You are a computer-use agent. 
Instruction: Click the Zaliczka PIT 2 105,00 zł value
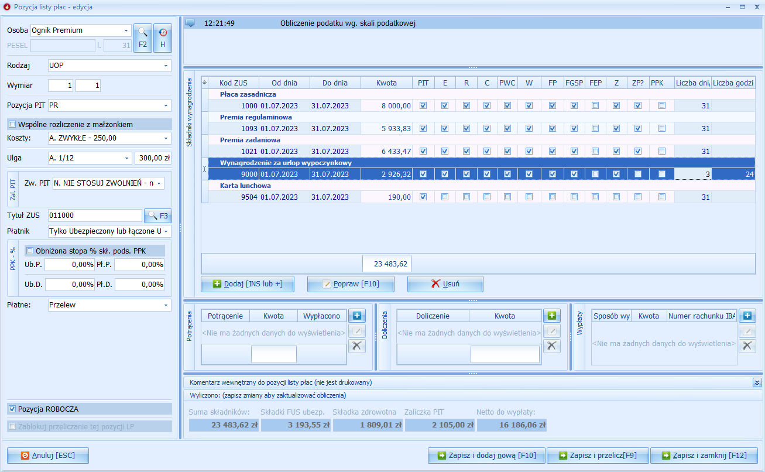pyautogui.click(x=440, y=425)
